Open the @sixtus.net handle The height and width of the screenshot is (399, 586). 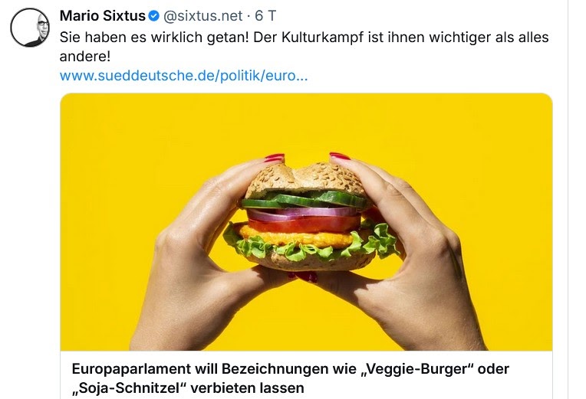(x=203, y=16)
